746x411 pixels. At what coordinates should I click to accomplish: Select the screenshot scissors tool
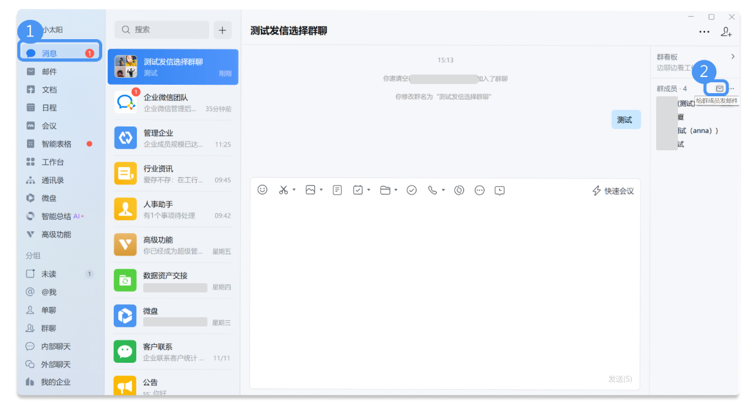pos(285,189)
